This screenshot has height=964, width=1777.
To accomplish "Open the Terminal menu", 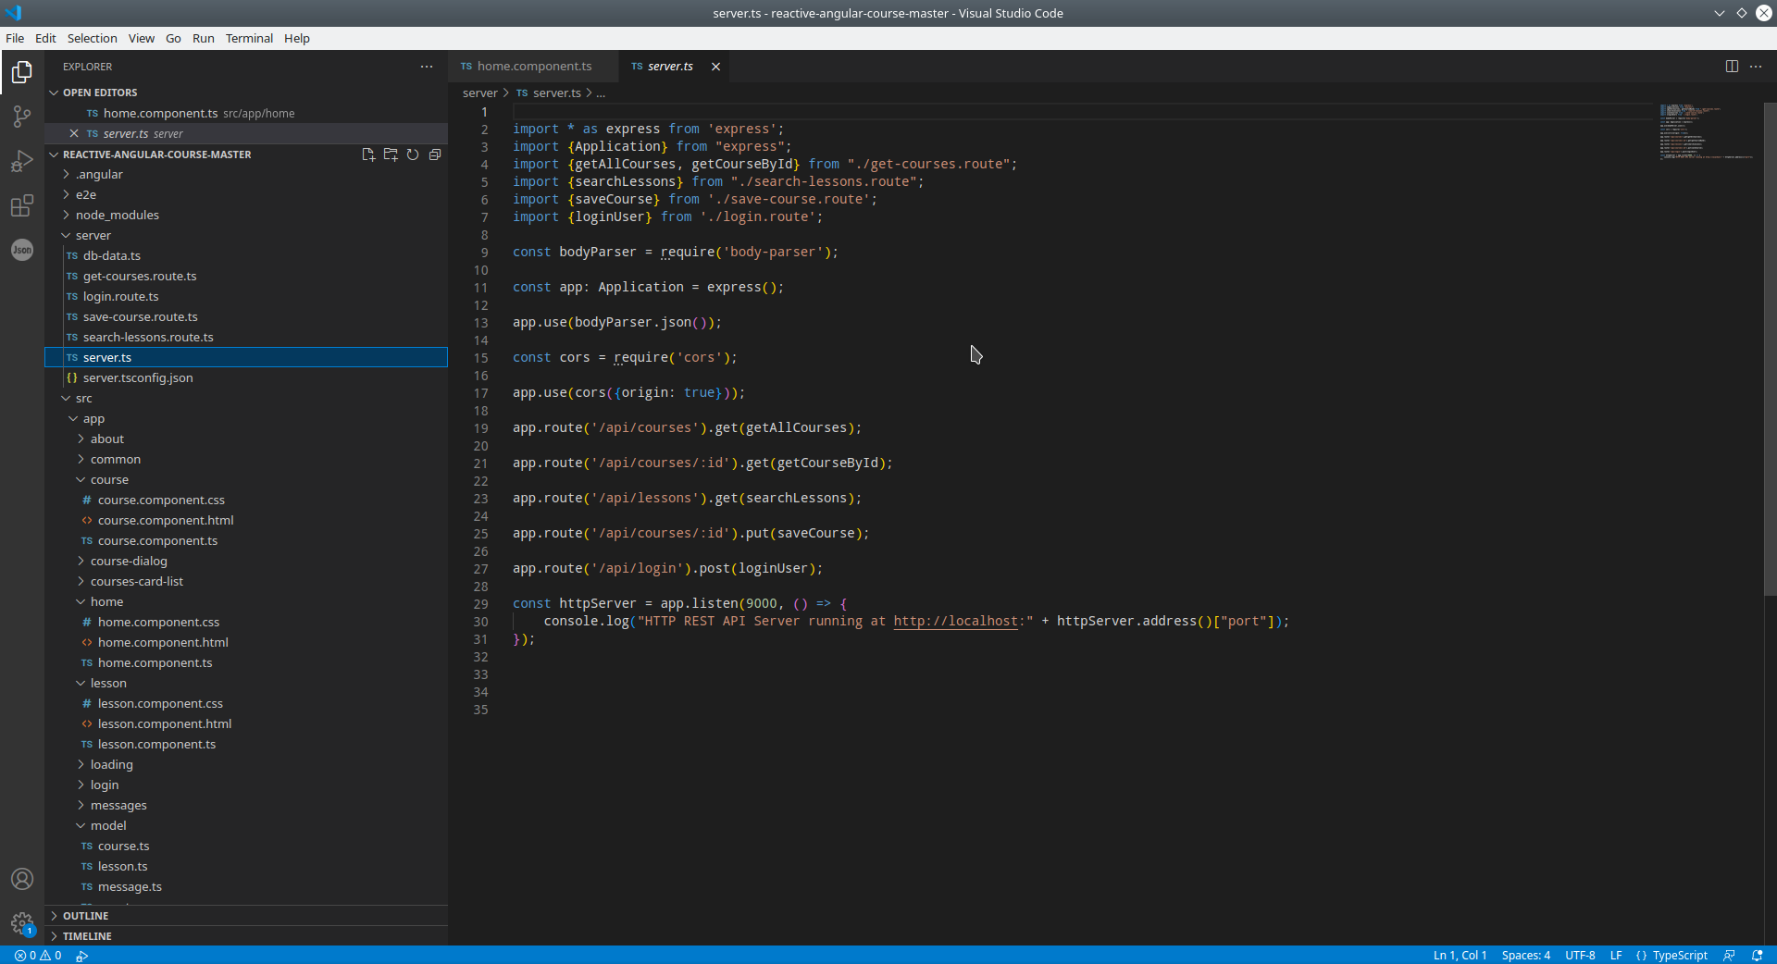I will (x=249, y=38).
